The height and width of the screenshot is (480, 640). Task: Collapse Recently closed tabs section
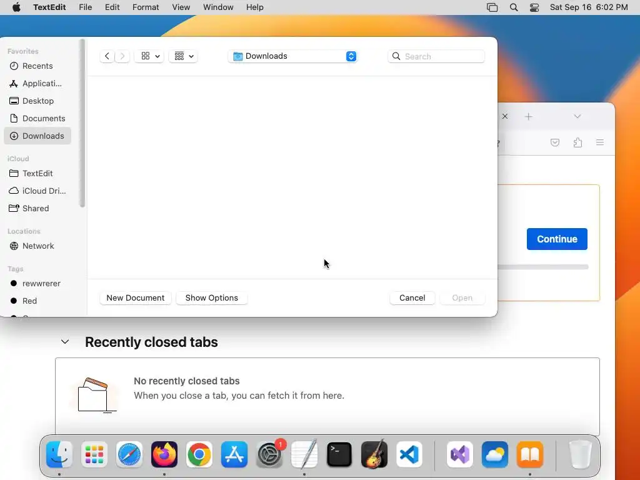pyautogui.click(x=65, y=342)
